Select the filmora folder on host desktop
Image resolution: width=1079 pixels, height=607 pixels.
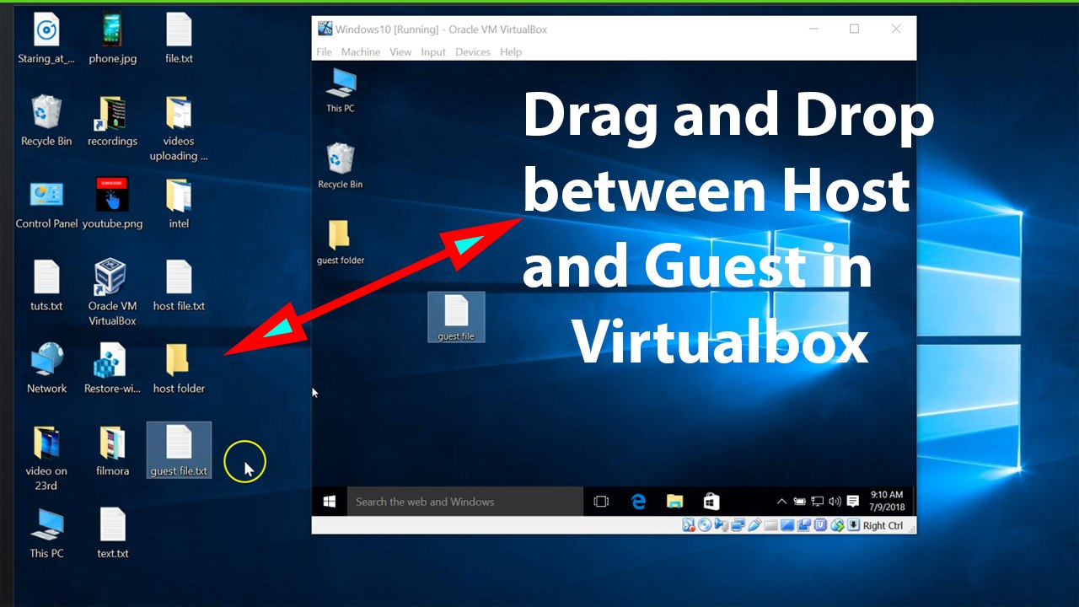113,451
